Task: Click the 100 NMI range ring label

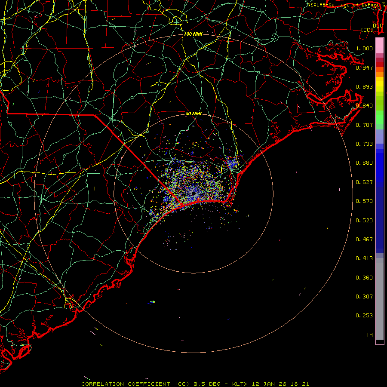Action: [193, 34]
